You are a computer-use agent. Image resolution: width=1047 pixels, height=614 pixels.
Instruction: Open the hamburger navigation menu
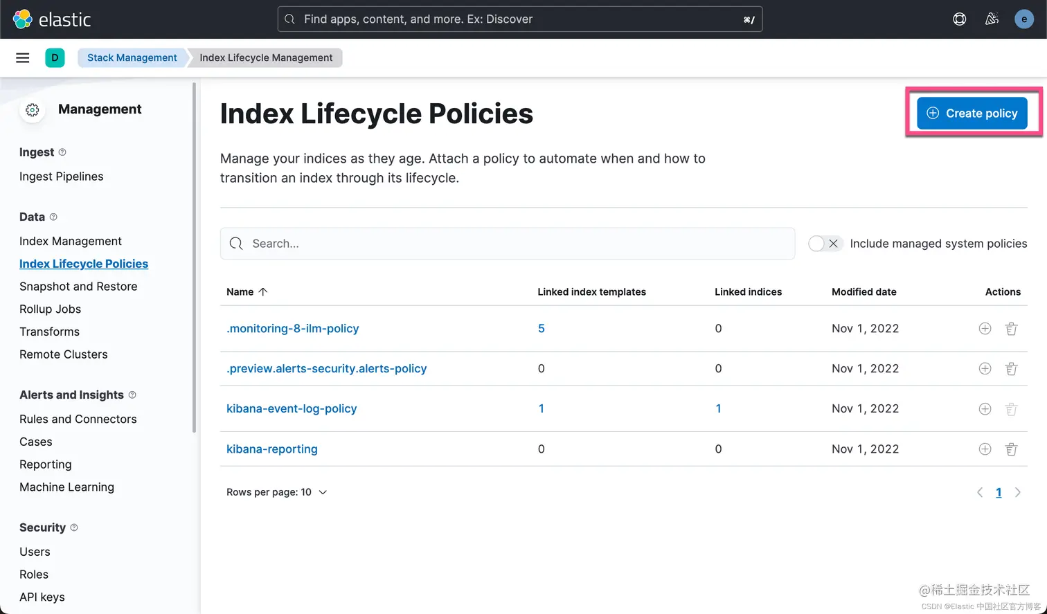23,57
